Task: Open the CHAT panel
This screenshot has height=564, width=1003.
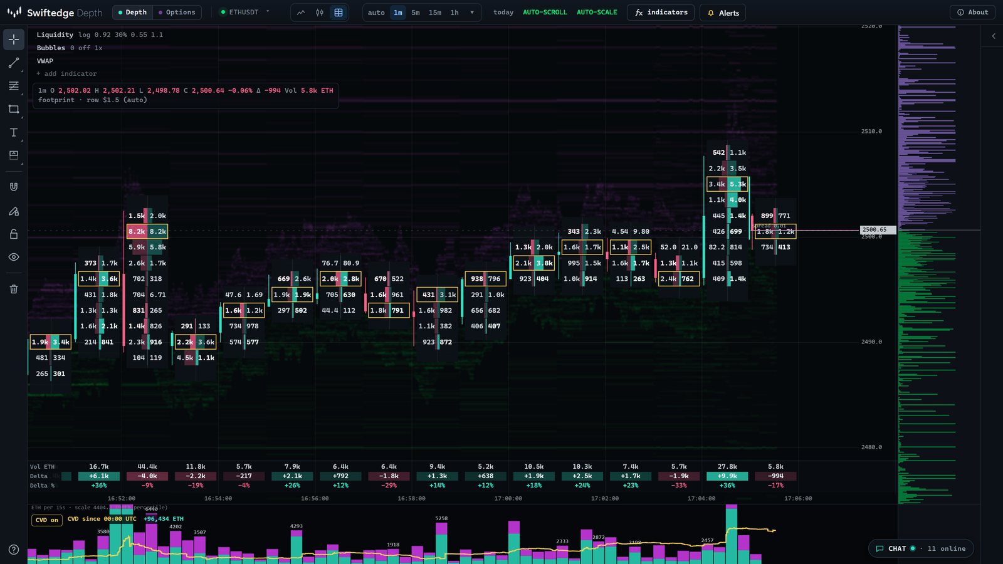Action: 921,548
